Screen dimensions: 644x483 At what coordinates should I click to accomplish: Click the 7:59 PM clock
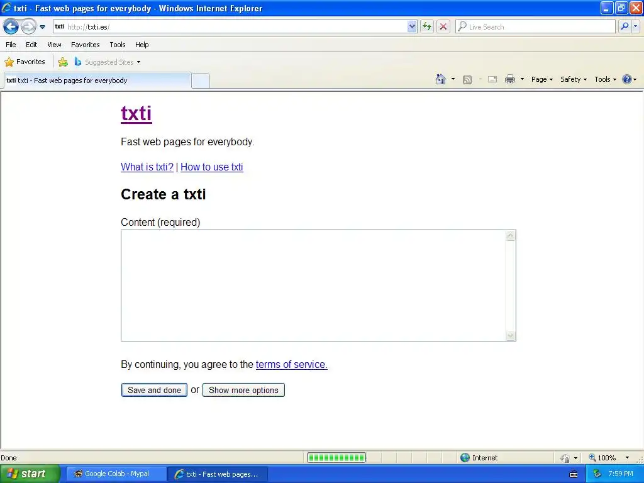pyautogui.click(x=621, y=474)
